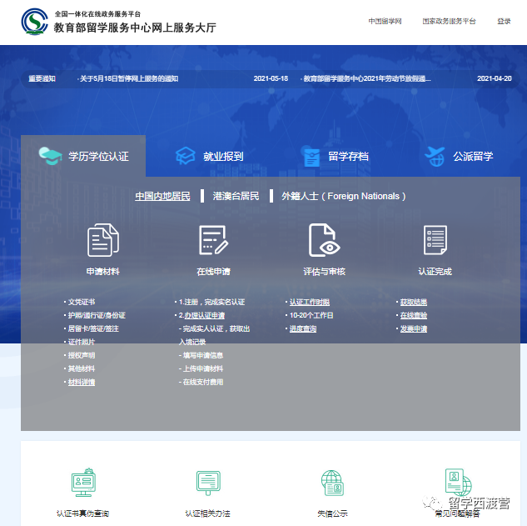Click the 填写申请信息 step text
The width and height of the screenshot is (527, 526).
pos(203,355)
